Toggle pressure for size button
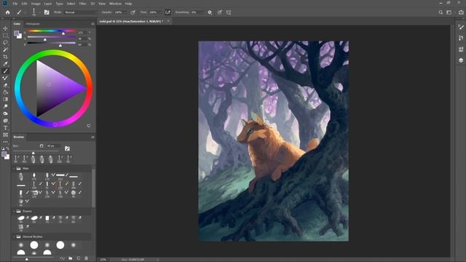This screenshot has width=466, height=262. tap(220, 12)
